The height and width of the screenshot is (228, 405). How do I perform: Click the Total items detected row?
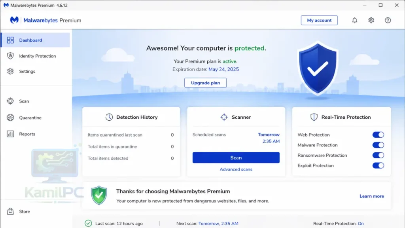pos(131,158)
